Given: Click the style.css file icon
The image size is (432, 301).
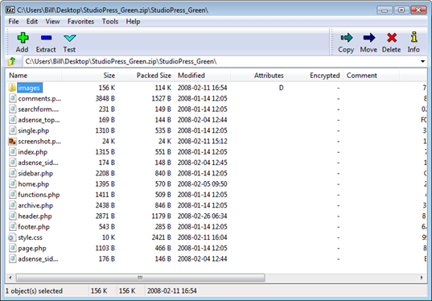Looking at the screenshot, I should 12,237.
